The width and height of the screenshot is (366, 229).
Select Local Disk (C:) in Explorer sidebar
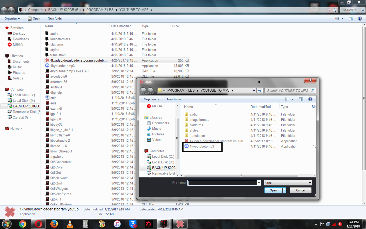click(21, 95)
